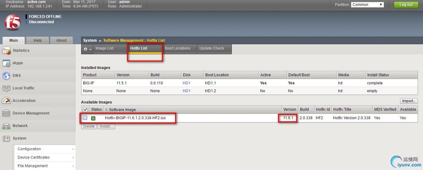Click the F5 logo icon
The image size is (423, 170).
(x=13, y=23)
